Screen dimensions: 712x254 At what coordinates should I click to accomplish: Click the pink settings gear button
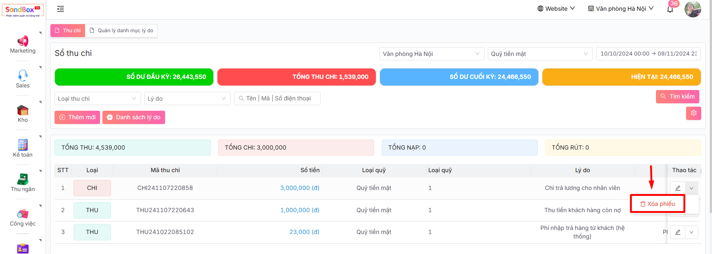coord(693,113)
